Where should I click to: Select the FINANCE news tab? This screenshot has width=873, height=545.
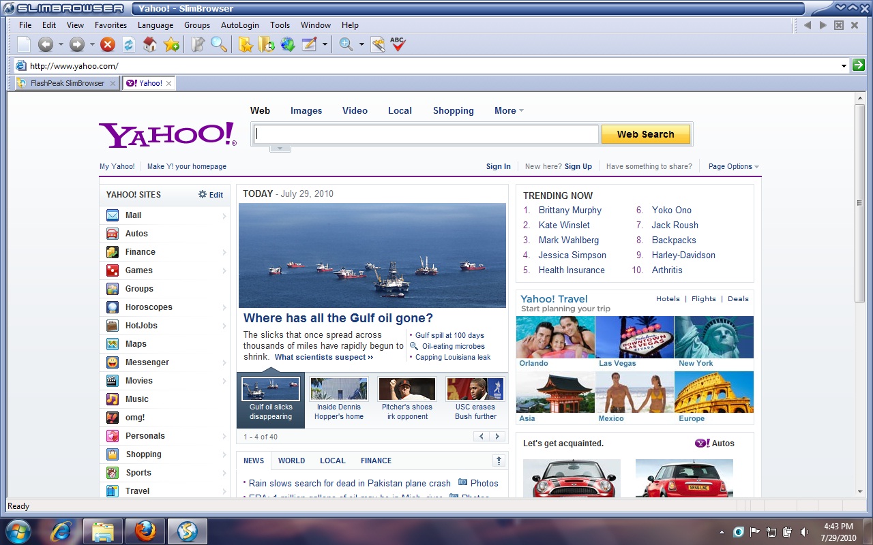point(376,461)
